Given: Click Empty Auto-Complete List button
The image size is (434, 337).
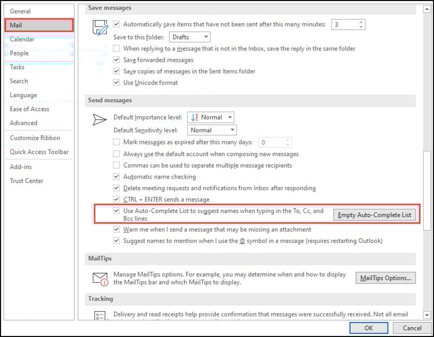Looking at the screenshot, I should pyautogui.click(x=374, y=215).
